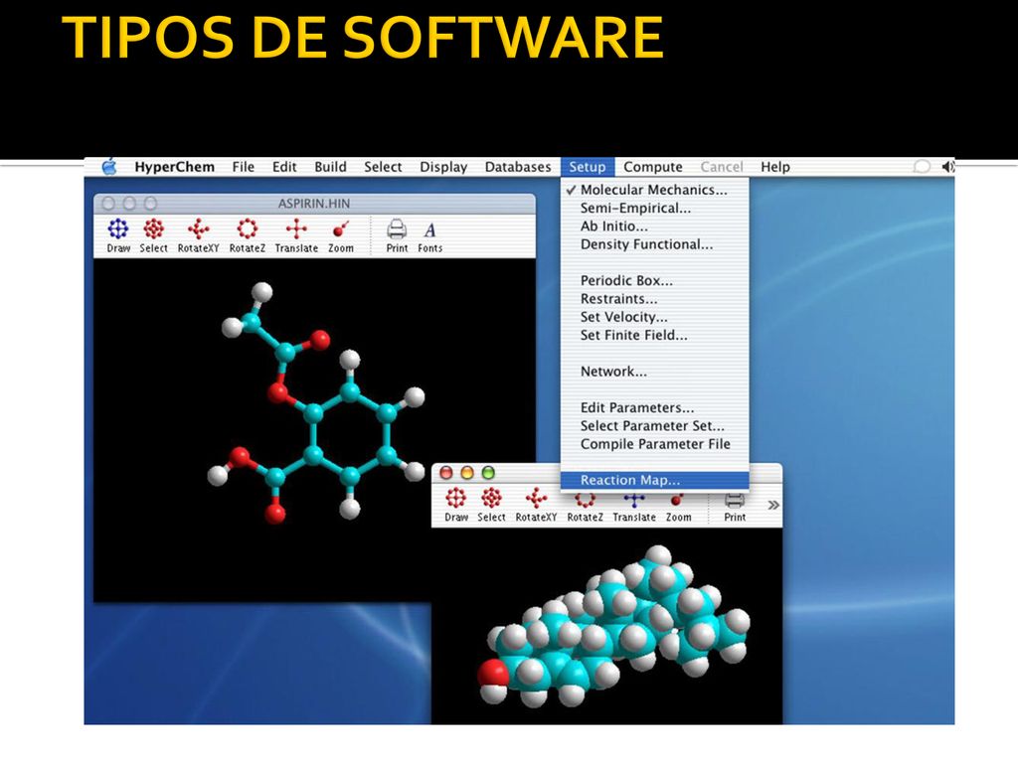This screenshot has width=1018, height=763.
Task: Open the Help menu
Action: 774,167
